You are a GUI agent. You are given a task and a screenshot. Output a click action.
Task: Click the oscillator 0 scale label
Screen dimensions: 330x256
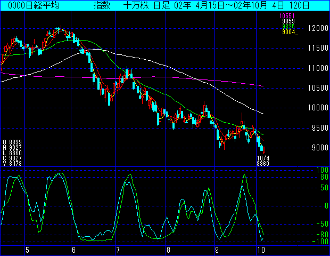[x=326, y=206]
